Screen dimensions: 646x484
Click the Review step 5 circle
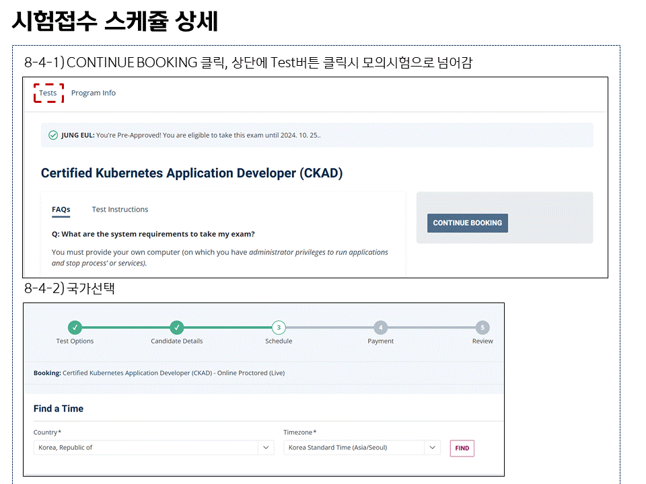pyautogui.click(x=482, y=327)
